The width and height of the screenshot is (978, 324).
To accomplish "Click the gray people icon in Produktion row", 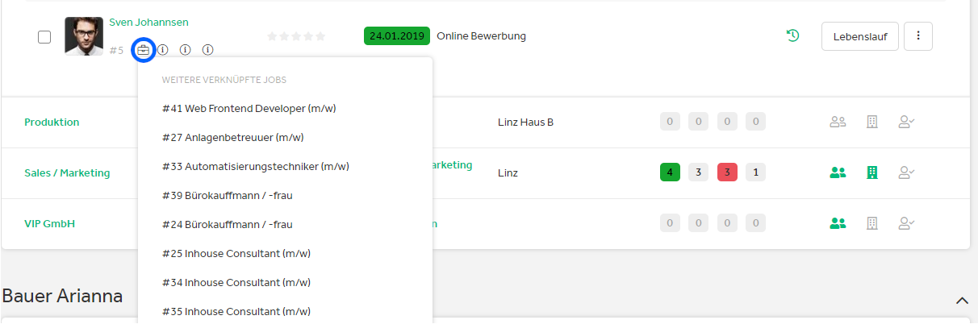I will (x=838, y=123).
